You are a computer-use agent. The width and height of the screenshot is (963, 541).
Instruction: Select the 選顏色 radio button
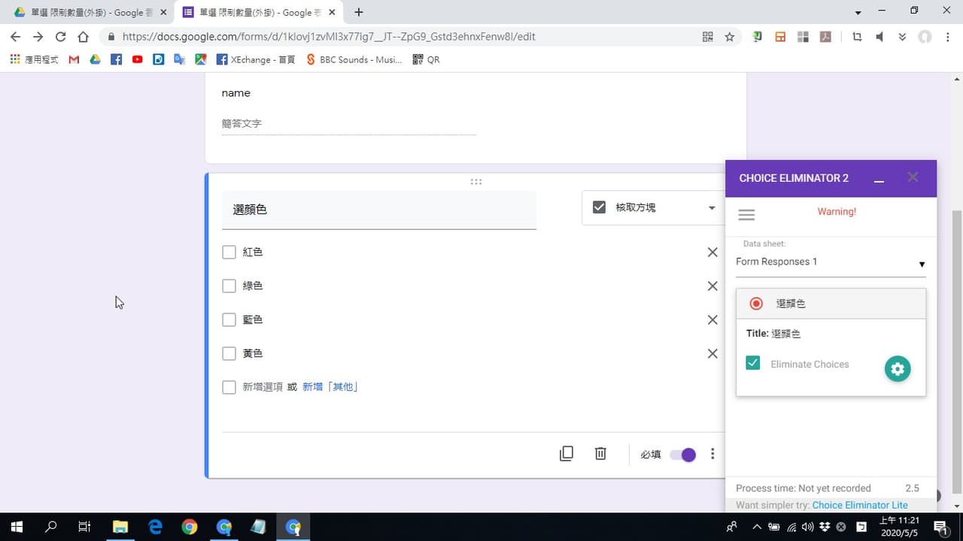point(756,304)
